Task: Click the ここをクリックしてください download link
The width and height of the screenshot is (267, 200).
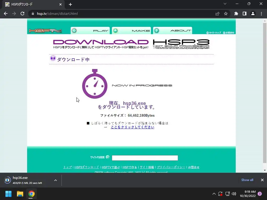Action: point(132,127)
